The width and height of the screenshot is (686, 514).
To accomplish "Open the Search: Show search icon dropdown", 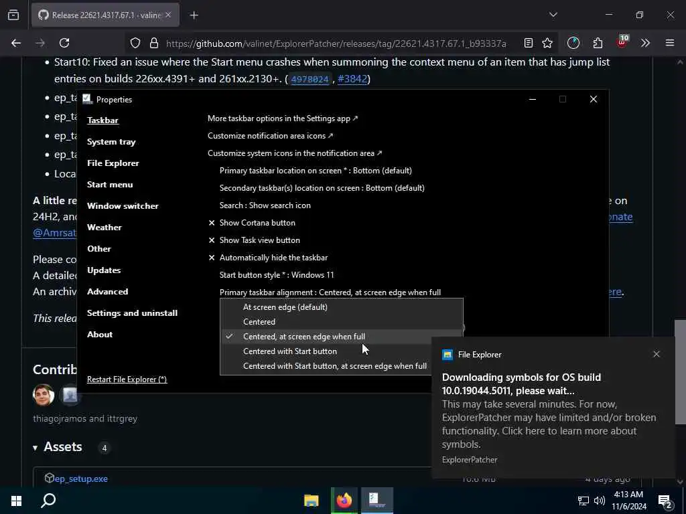I will pyautogui.click(x=265, y=206).
